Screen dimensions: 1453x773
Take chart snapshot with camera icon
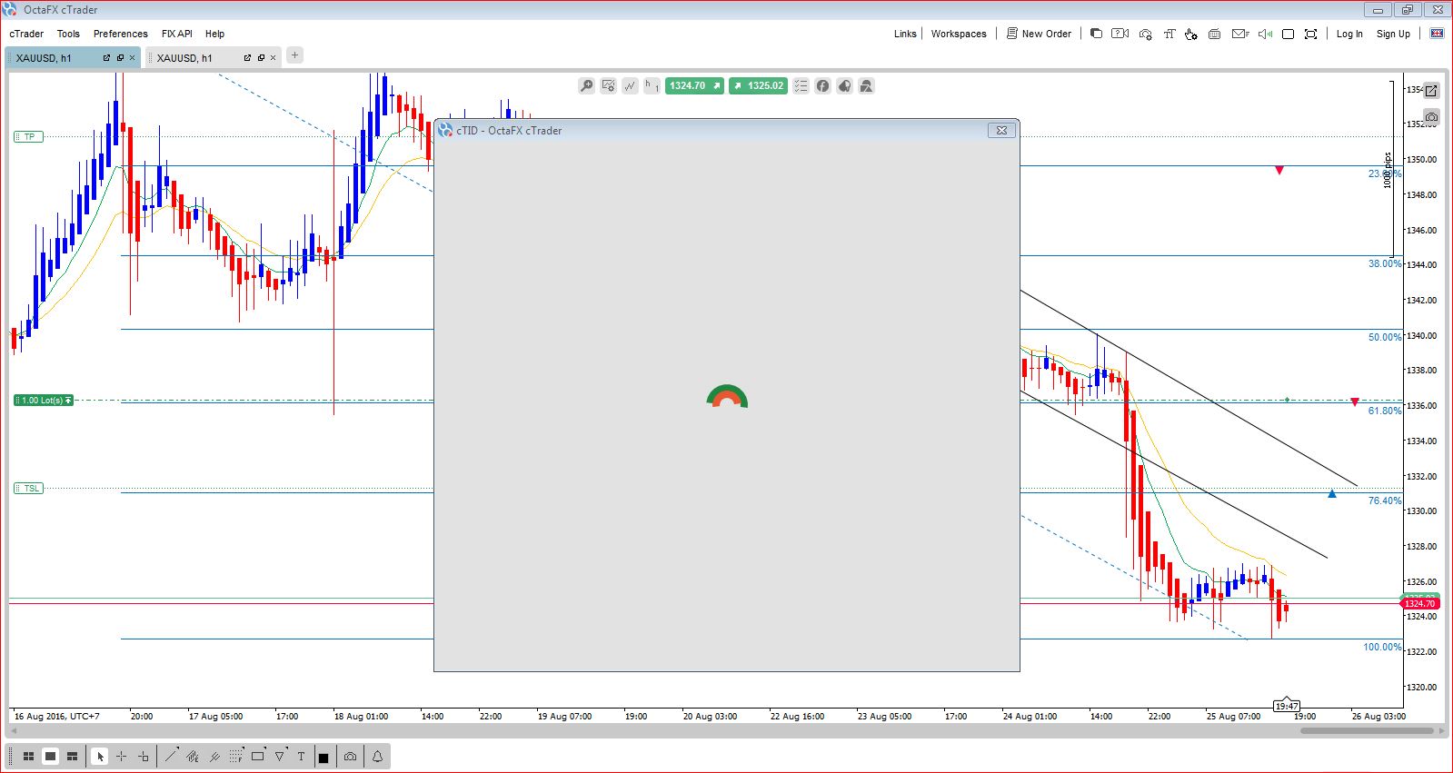350,756
